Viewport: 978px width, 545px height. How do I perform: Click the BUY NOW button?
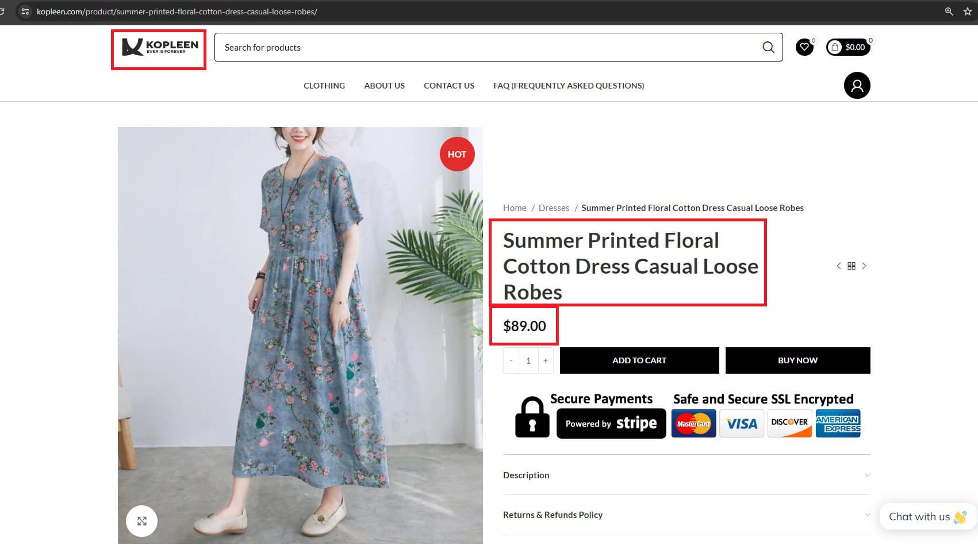(x=797, y=360)
